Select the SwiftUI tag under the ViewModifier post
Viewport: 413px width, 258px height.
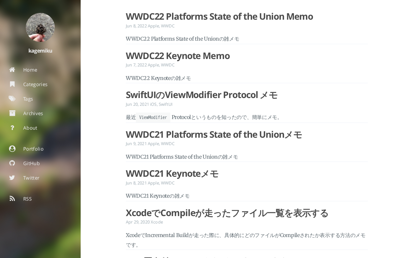pos(166,104)
